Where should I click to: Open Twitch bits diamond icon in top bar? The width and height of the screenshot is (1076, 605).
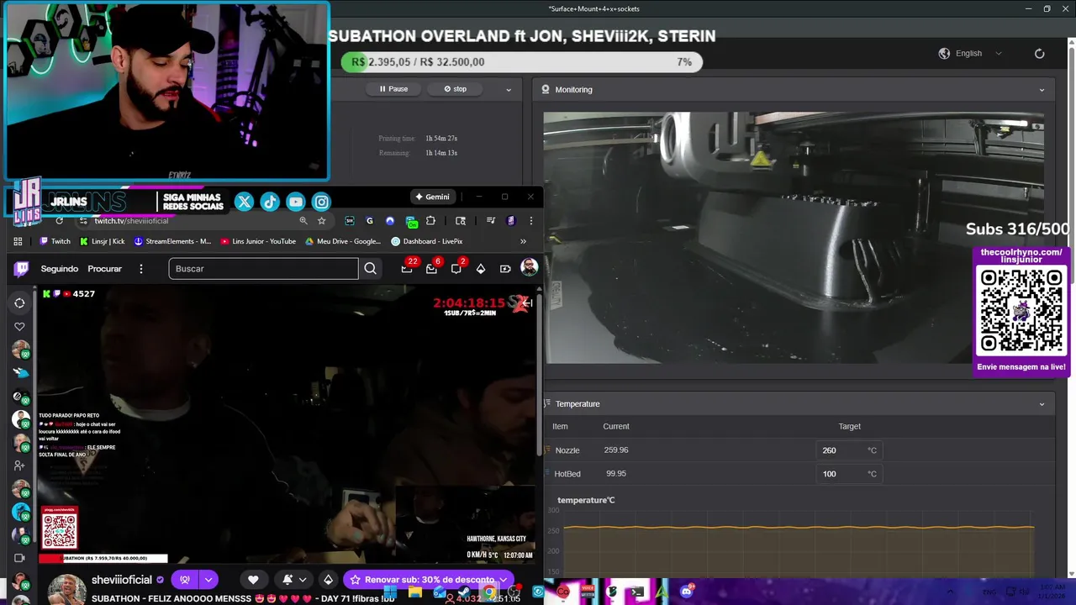pos(480,269)
